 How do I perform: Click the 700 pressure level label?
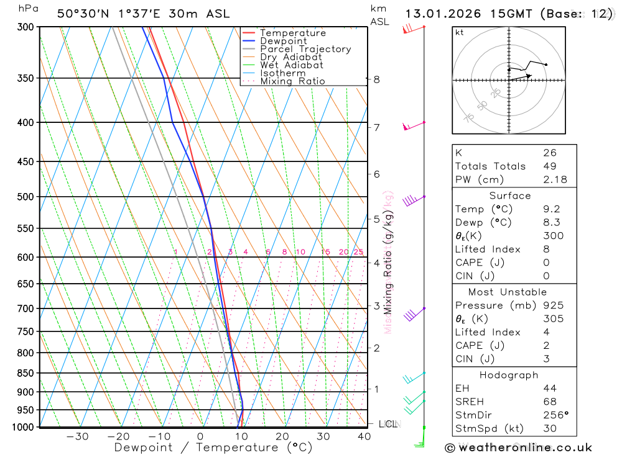[26, 309]
